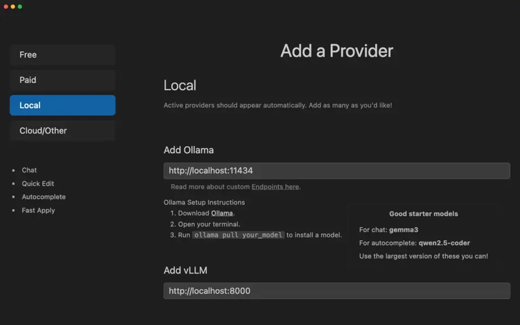Close the window with red button
This screenshot has height=325, width=520.
coord(6,6)
